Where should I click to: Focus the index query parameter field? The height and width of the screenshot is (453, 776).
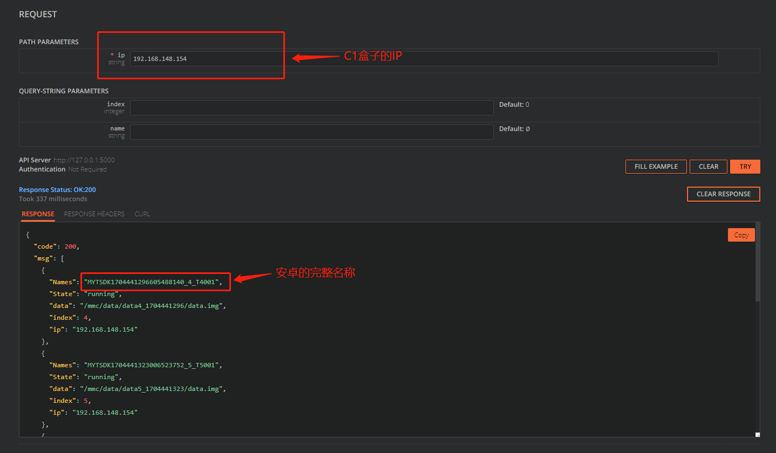311,108
